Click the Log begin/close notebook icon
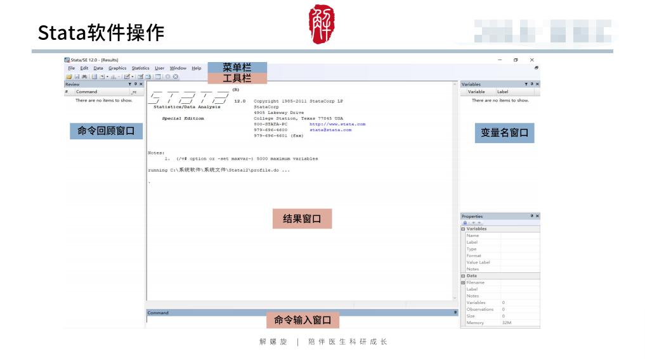 click(x=94, y=77)
